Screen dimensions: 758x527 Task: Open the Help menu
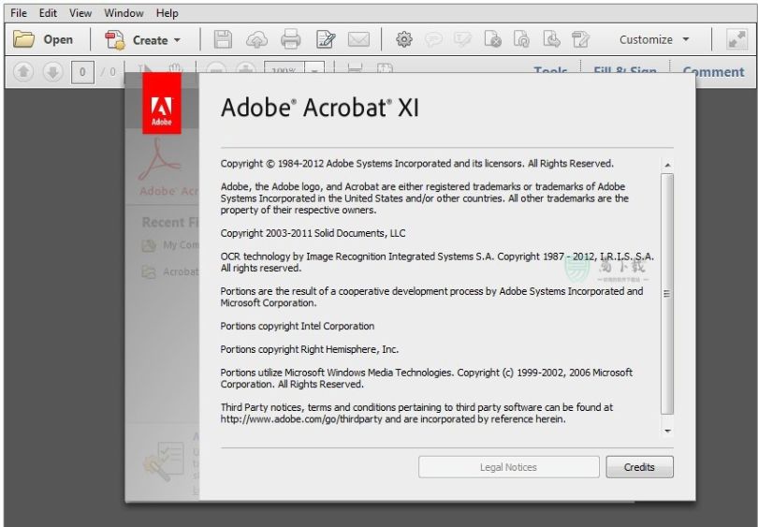168,13
